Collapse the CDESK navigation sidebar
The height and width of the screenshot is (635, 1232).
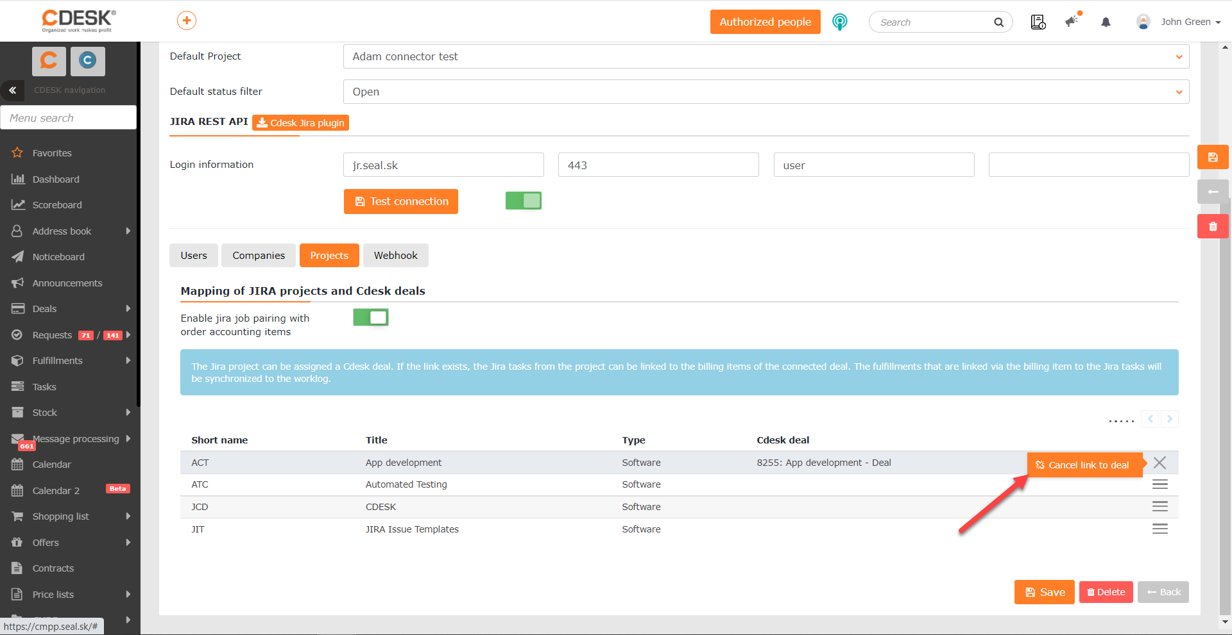pos(12,90)
